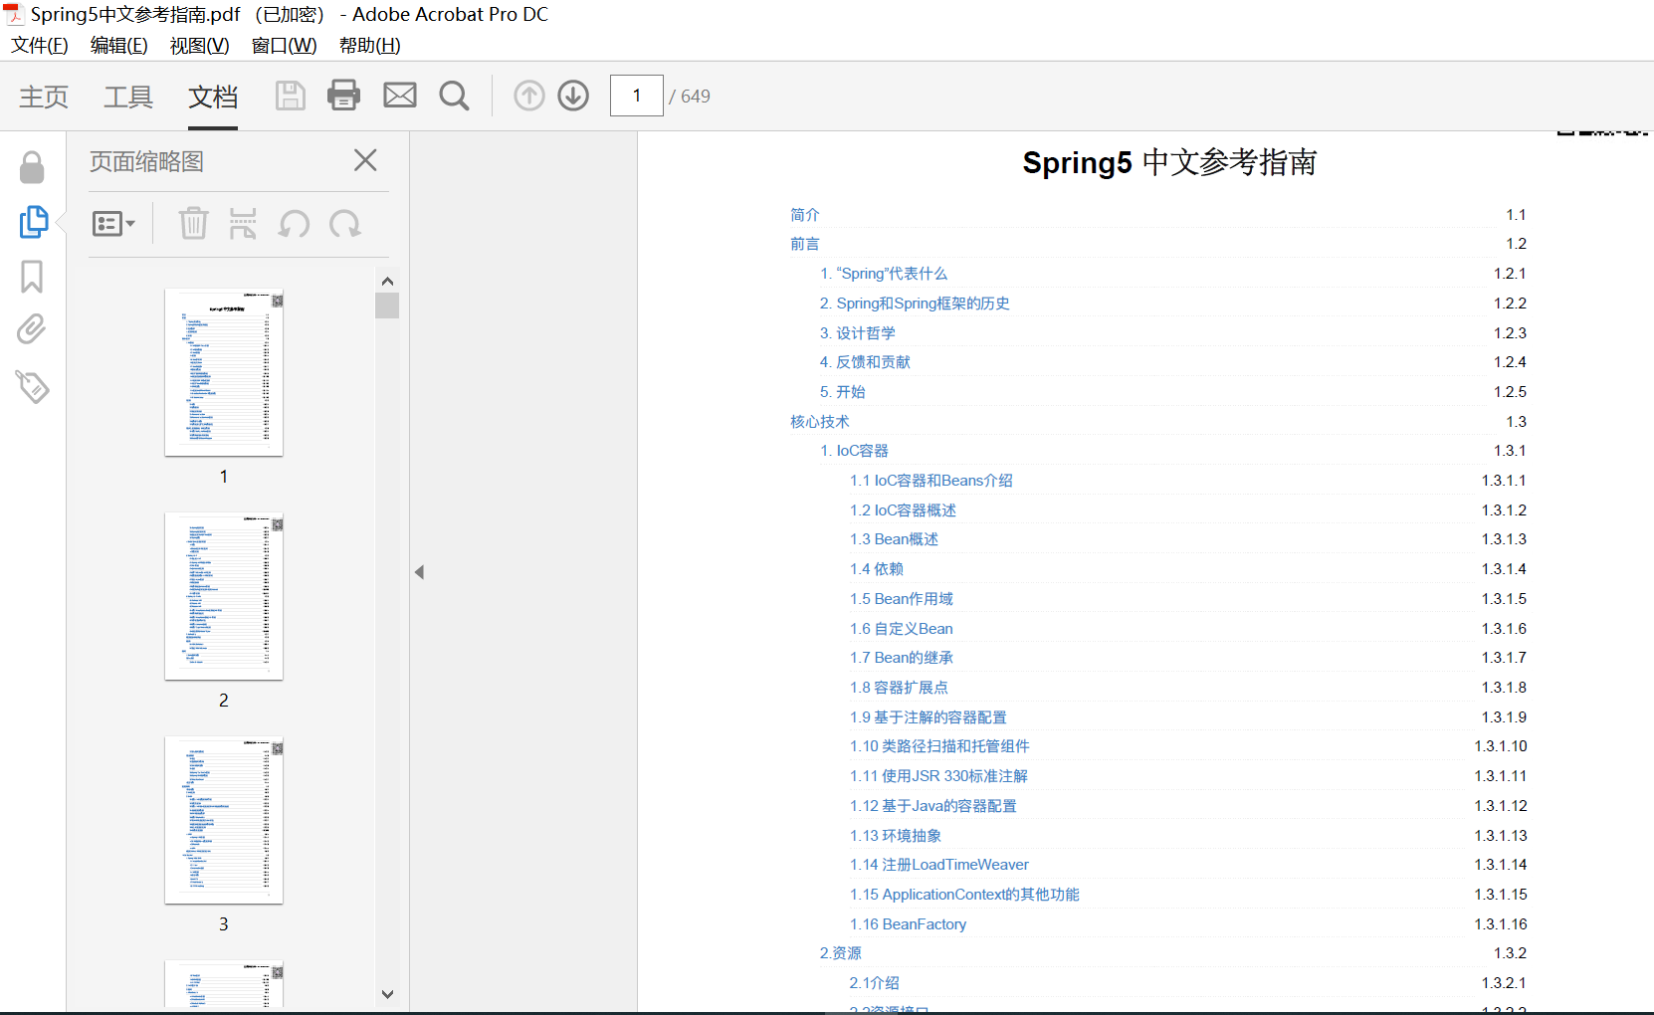Viewport: 1654px width, 1015px height.
Task: Toggle the Page Thumbnails panel icon
Action: coord(33,222)
